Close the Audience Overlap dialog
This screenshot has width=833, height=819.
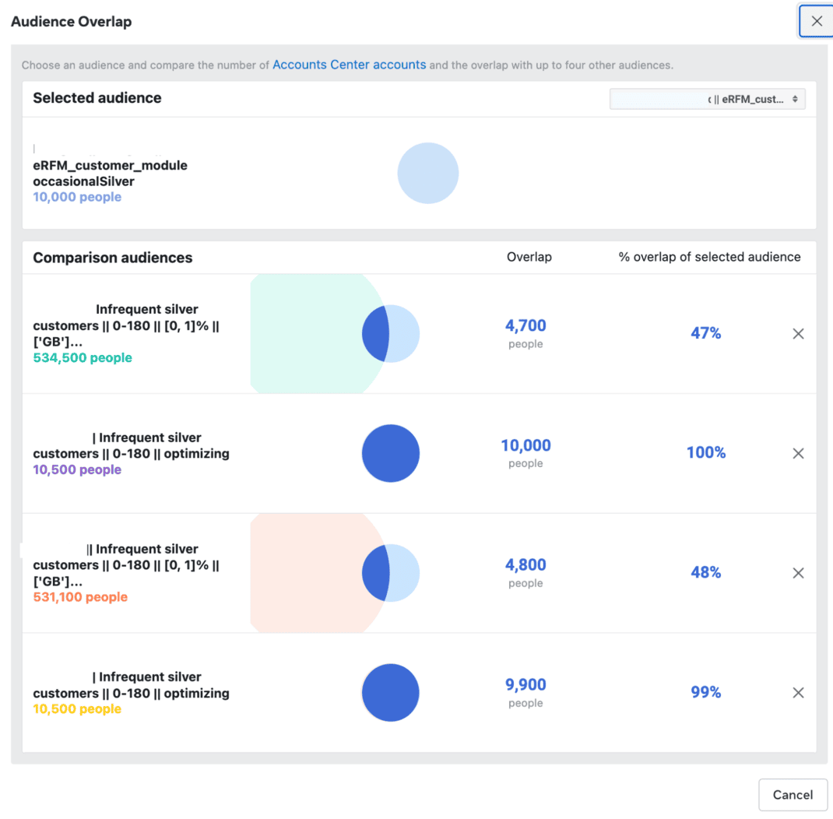click(x=817, y=21)
